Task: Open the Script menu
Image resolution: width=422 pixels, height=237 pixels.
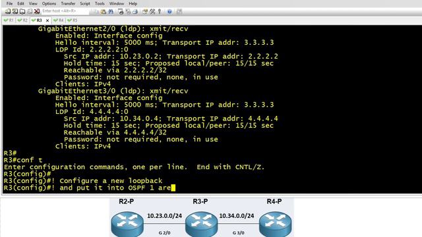Action: click(x=85, y=3)
